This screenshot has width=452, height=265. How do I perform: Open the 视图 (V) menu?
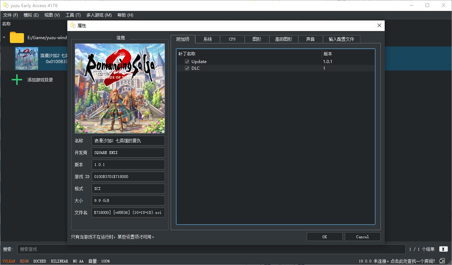(52, 15)
